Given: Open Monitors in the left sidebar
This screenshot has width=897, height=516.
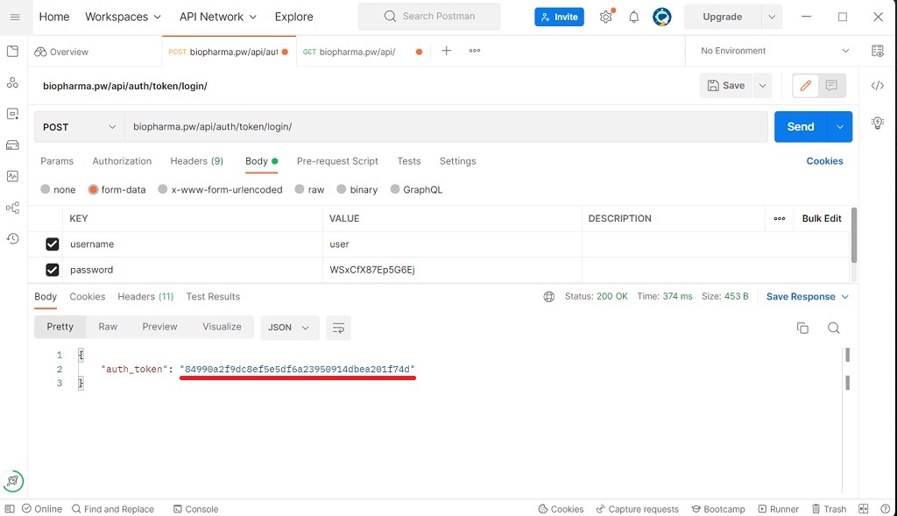Looking at the screenshot, I should (12, 176).
